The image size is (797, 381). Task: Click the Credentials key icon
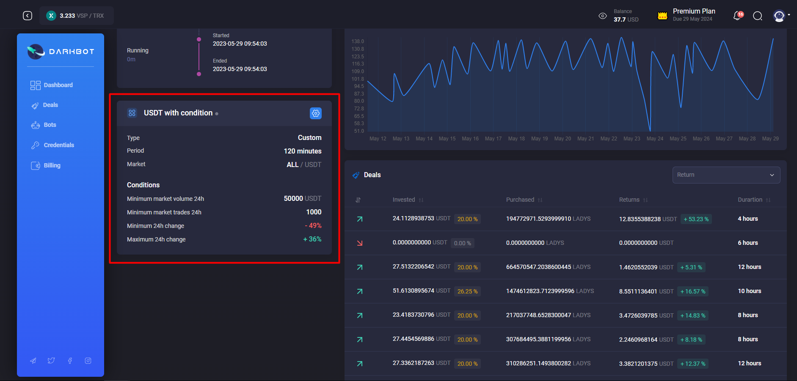tap(35, 145)
